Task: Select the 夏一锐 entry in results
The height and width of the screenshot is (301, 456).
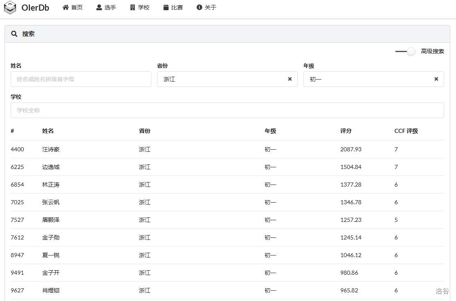Action: [51, 255]
